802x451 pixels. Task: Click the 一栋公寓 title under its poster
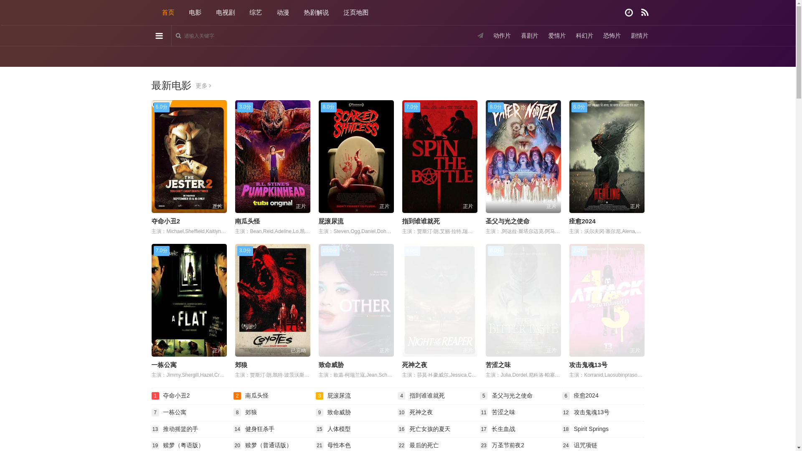click(x=164, y=365)
